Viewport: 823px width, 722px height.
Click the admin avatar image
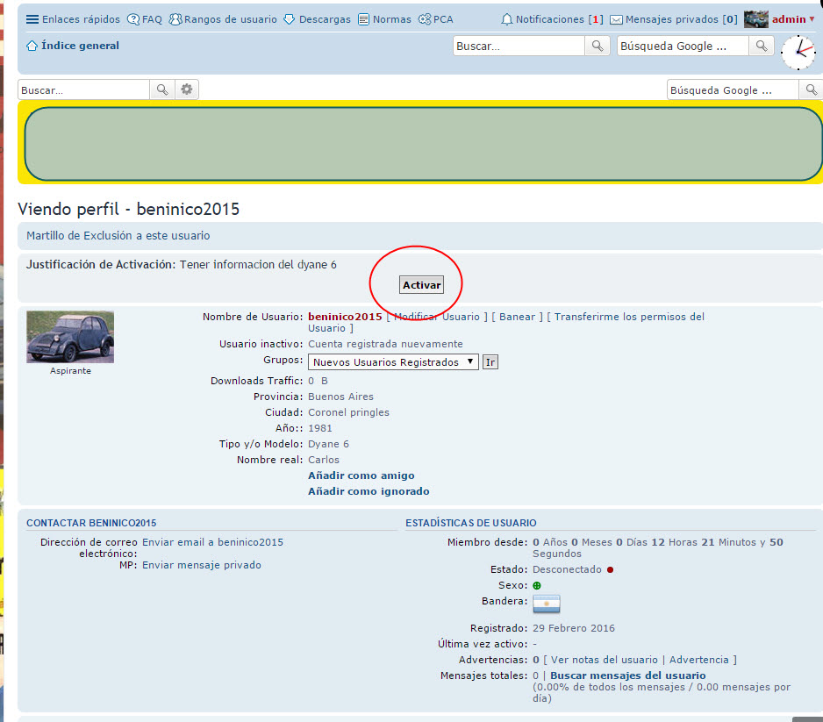pyautogui.click(x=755, y=19)
